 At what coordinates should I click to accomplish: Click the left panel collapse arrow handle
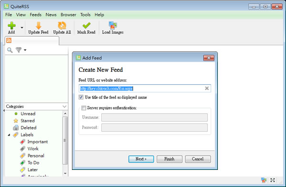point(4,110)
